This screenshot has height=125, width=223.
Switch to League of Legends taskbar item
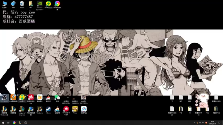(x=20, y=122)
